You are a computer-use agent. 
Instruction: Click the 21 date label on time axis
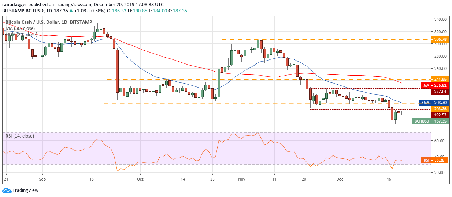[5, 179]
